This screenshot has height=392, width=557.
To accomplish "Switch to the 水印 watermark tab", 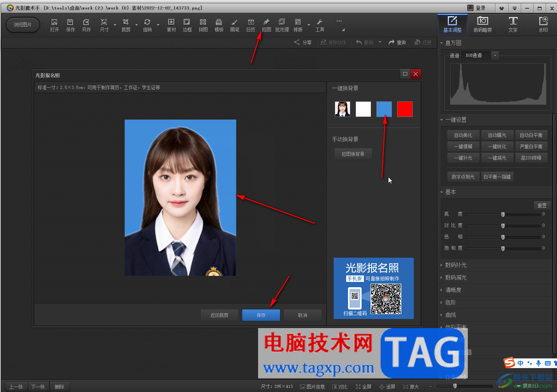I will (x=543, y=24).
